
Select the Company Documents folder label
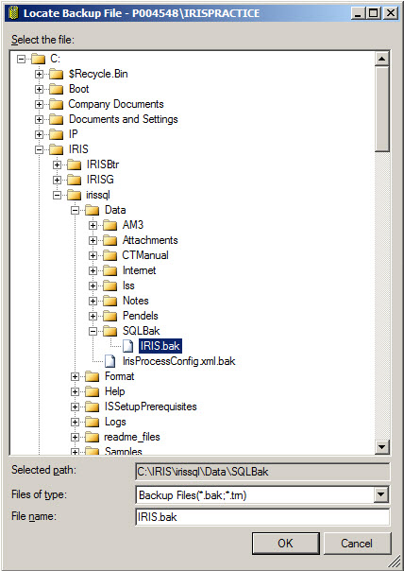click(116, 105)
